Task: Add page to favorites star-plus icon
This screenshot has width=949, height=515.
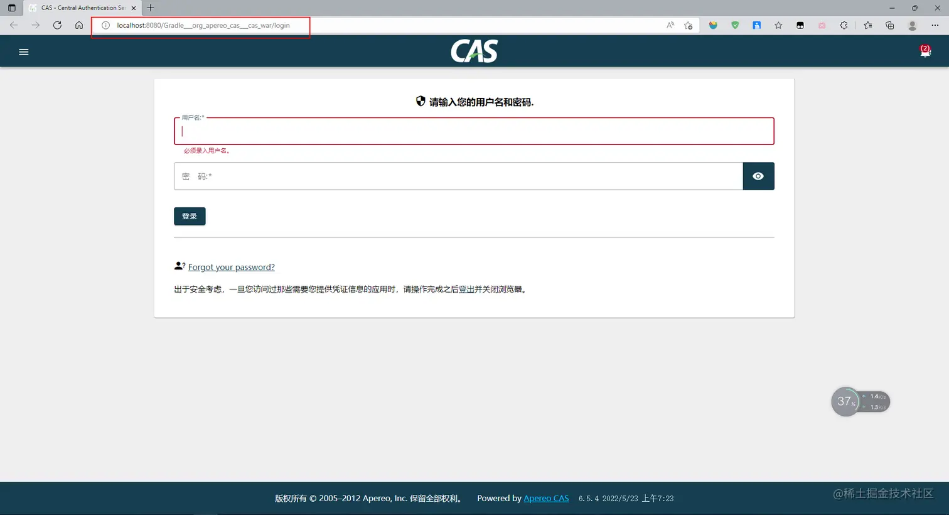Action: 689,25
